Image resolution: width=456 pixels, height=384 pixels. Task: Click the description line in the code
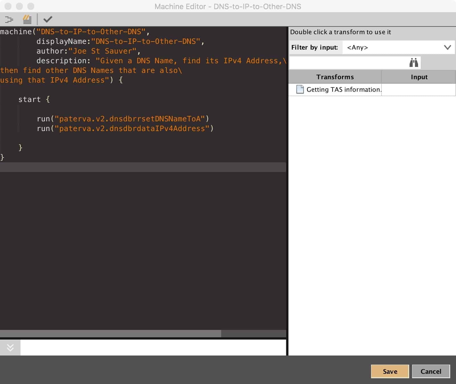tap(161, 61)
